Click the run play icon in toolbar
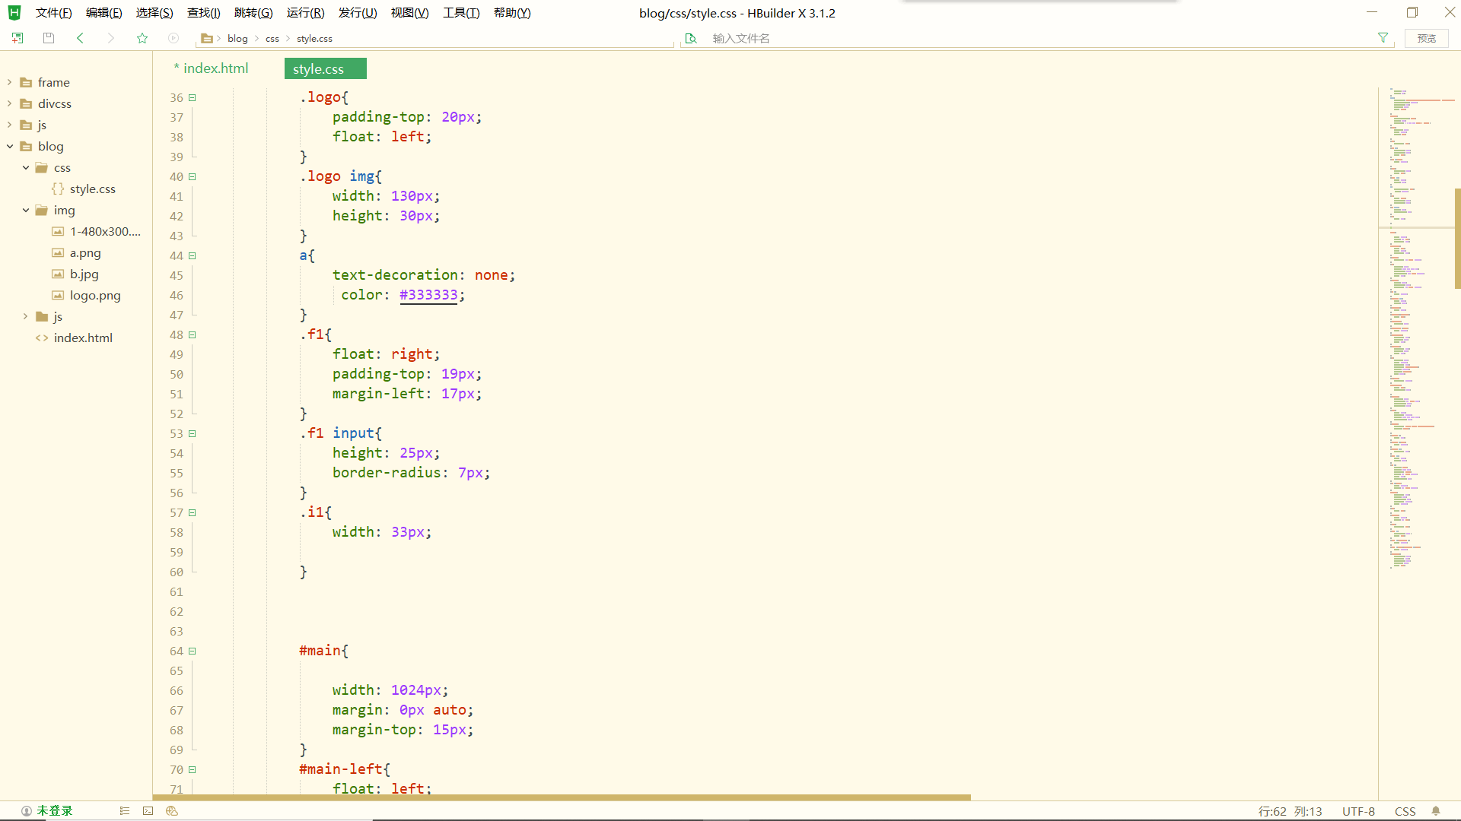The width and height of the screenshot is (1461, 821). tap(173, 38)
